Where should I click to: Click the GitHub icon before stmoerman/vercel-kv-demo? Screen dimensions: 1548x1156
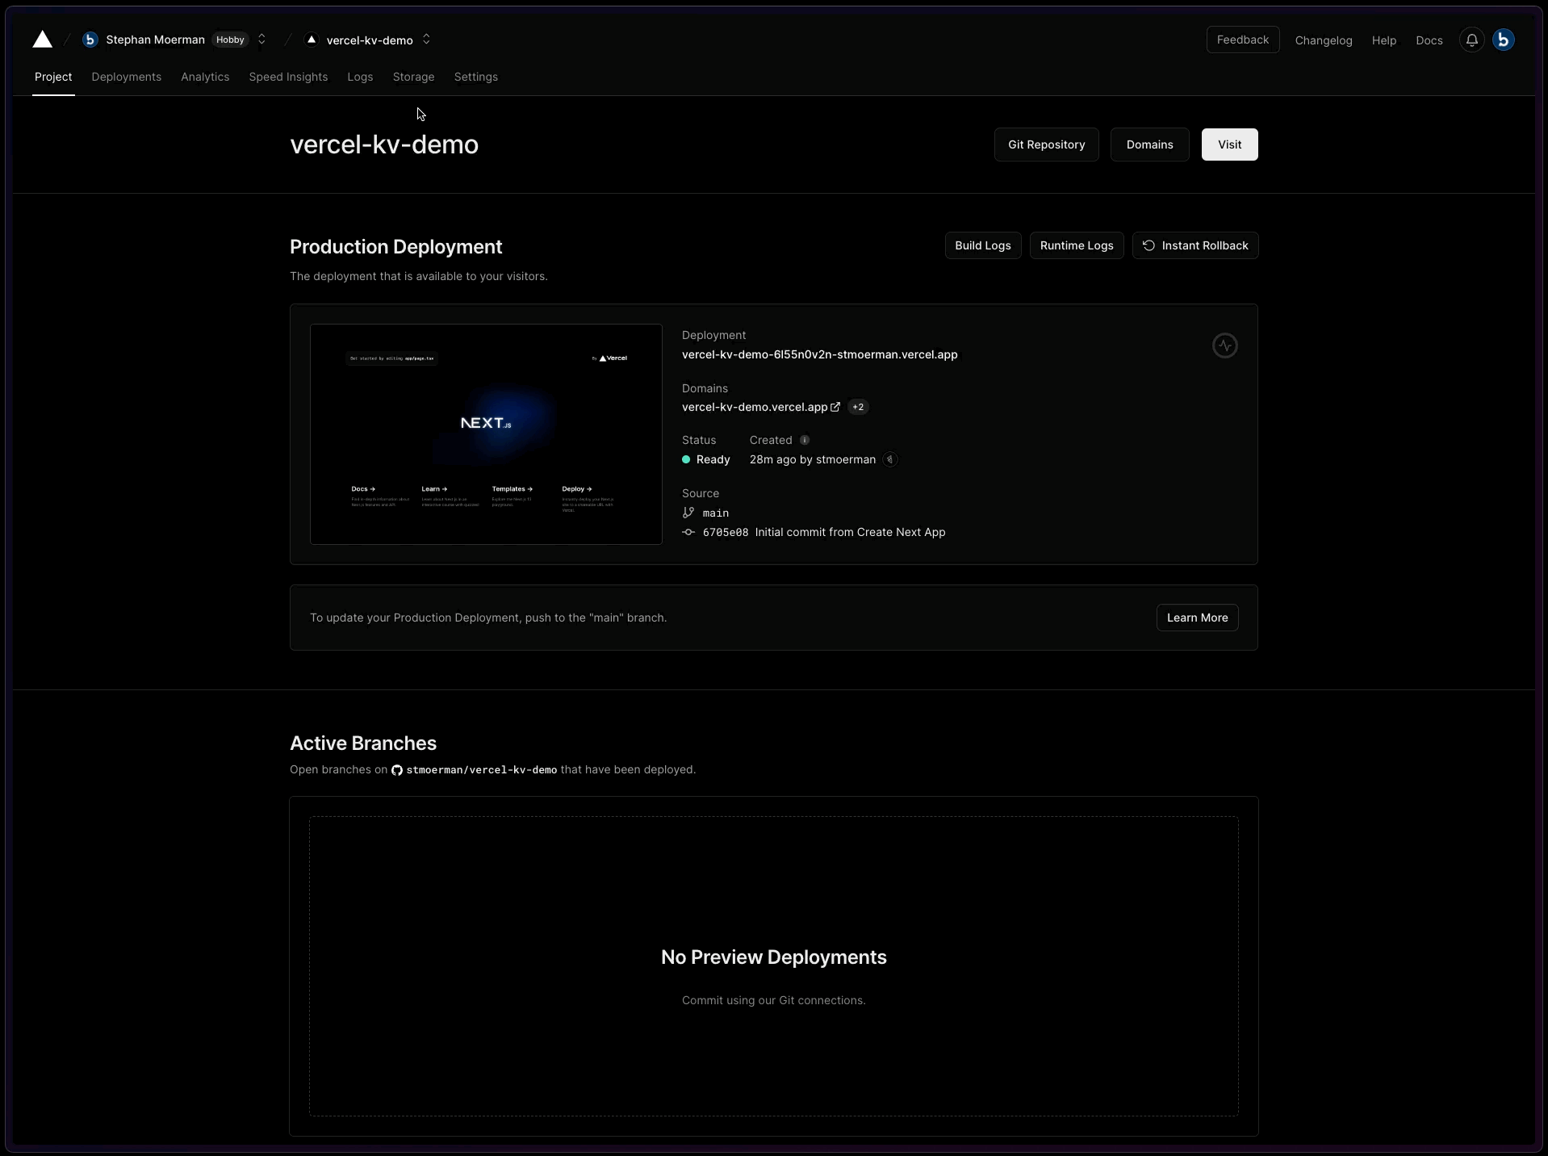[396, 770]
